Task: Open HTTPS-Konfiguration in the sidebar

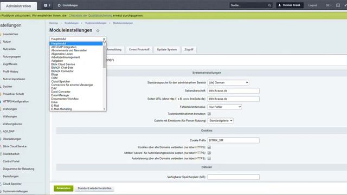Action: click(16, 101)
